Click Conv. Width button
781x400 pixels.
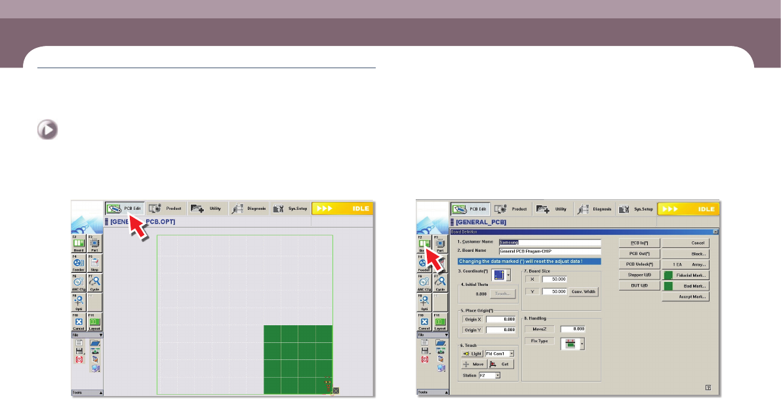pos(583,291)
